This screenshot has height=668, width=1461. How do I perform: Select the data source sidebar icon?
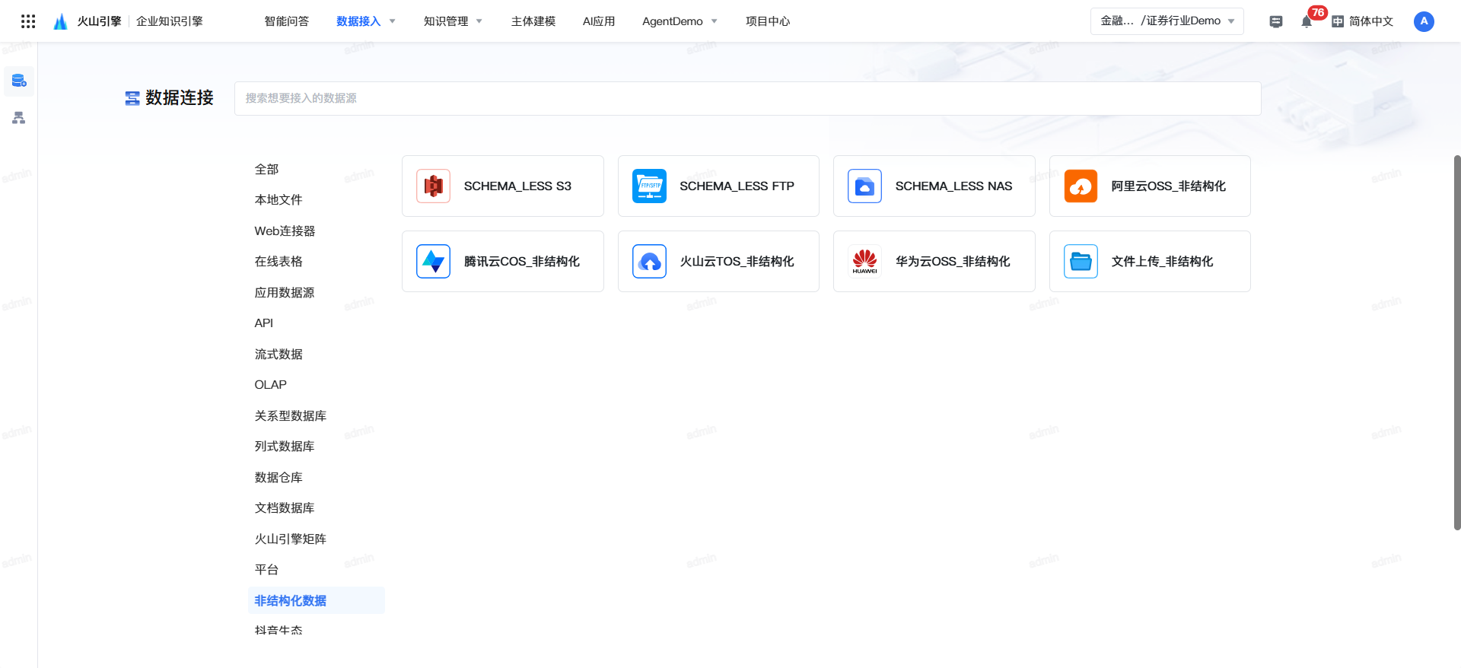click(x=19, y=81)
